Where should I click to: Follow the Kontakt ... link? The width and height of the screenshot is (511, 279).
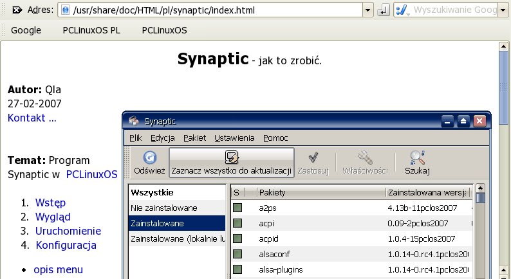tap(32, 118)
